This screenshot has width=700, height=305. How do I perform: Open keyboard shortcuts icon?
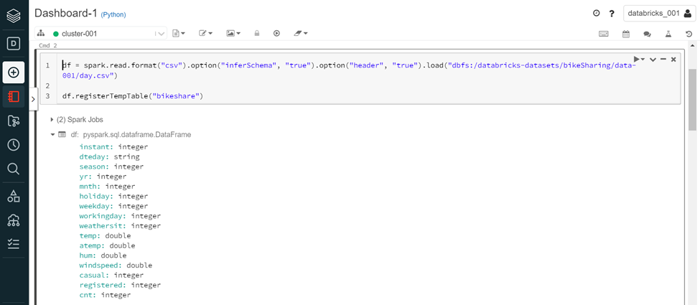click(x=604, y=34)
